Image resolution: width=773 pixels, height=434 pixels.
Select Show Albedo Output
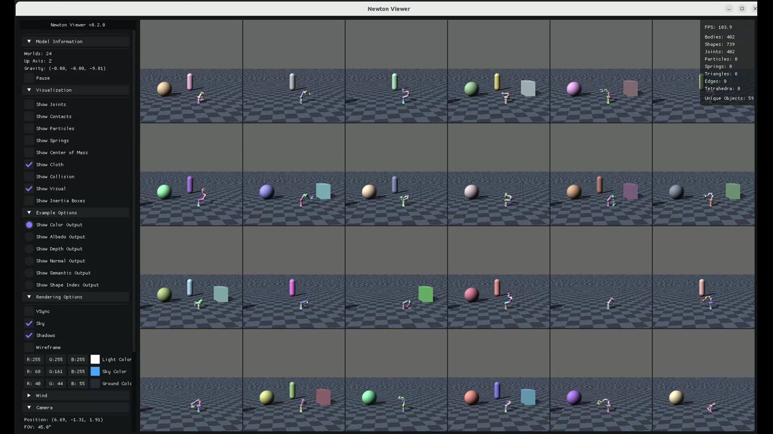point(29,237)
